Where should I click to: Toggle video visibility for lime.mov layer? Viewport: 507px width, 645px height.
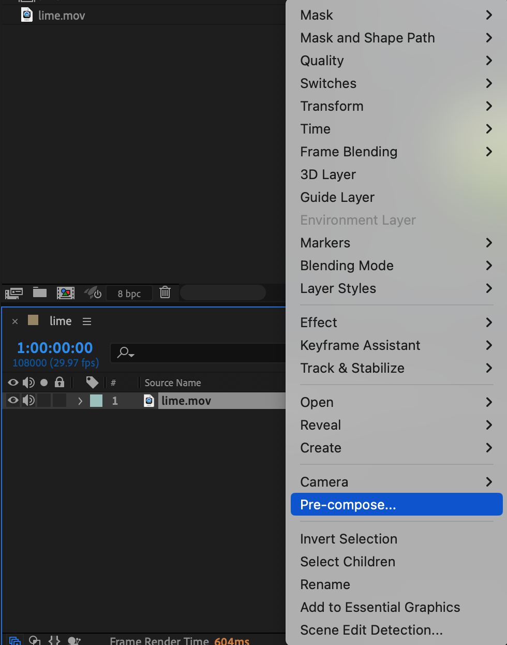(13, 400)
